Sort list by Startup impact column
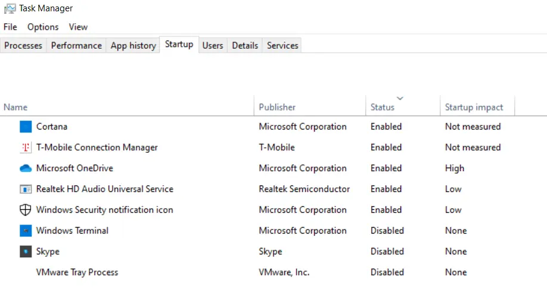The height and width of the screenshot is (296, 547). [x=474, y=107]
